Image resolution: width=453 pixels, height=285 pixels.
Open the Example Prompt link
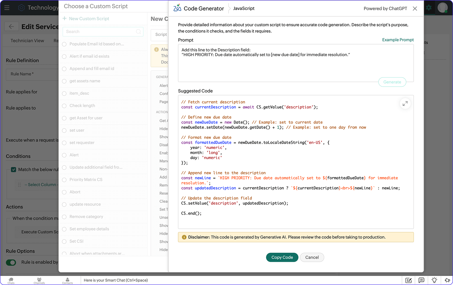coord(398,40)
